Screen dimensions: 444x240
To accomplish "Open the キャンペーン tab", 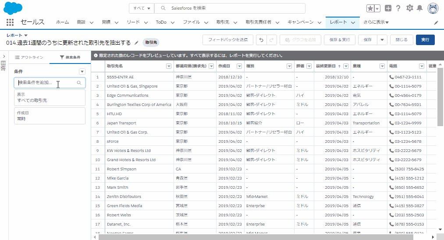I will click(x=300, y=22).
